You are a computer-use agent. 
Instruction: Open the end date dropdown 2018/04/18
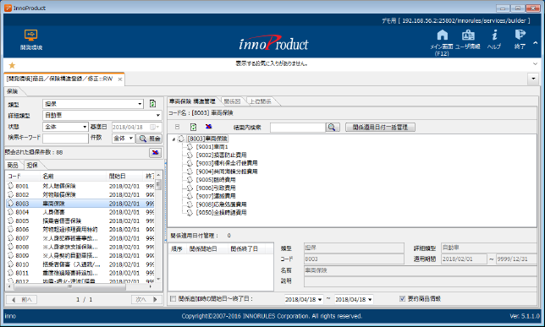pyautogui.click(x=370, y=300)
